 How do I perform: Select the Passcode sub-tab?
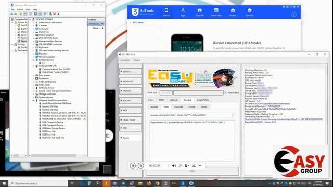(x=178, y=107)
